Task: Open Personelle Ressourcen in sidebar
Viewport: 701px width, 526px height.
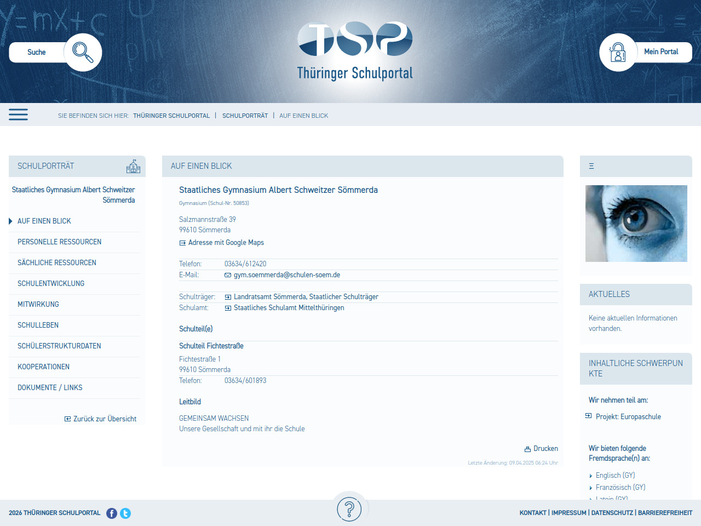Action: click(x=59, y=242)
